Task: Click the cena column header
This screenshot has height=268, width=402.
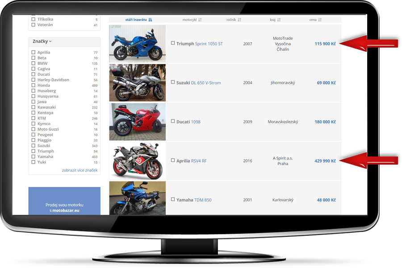Action: 313,20
